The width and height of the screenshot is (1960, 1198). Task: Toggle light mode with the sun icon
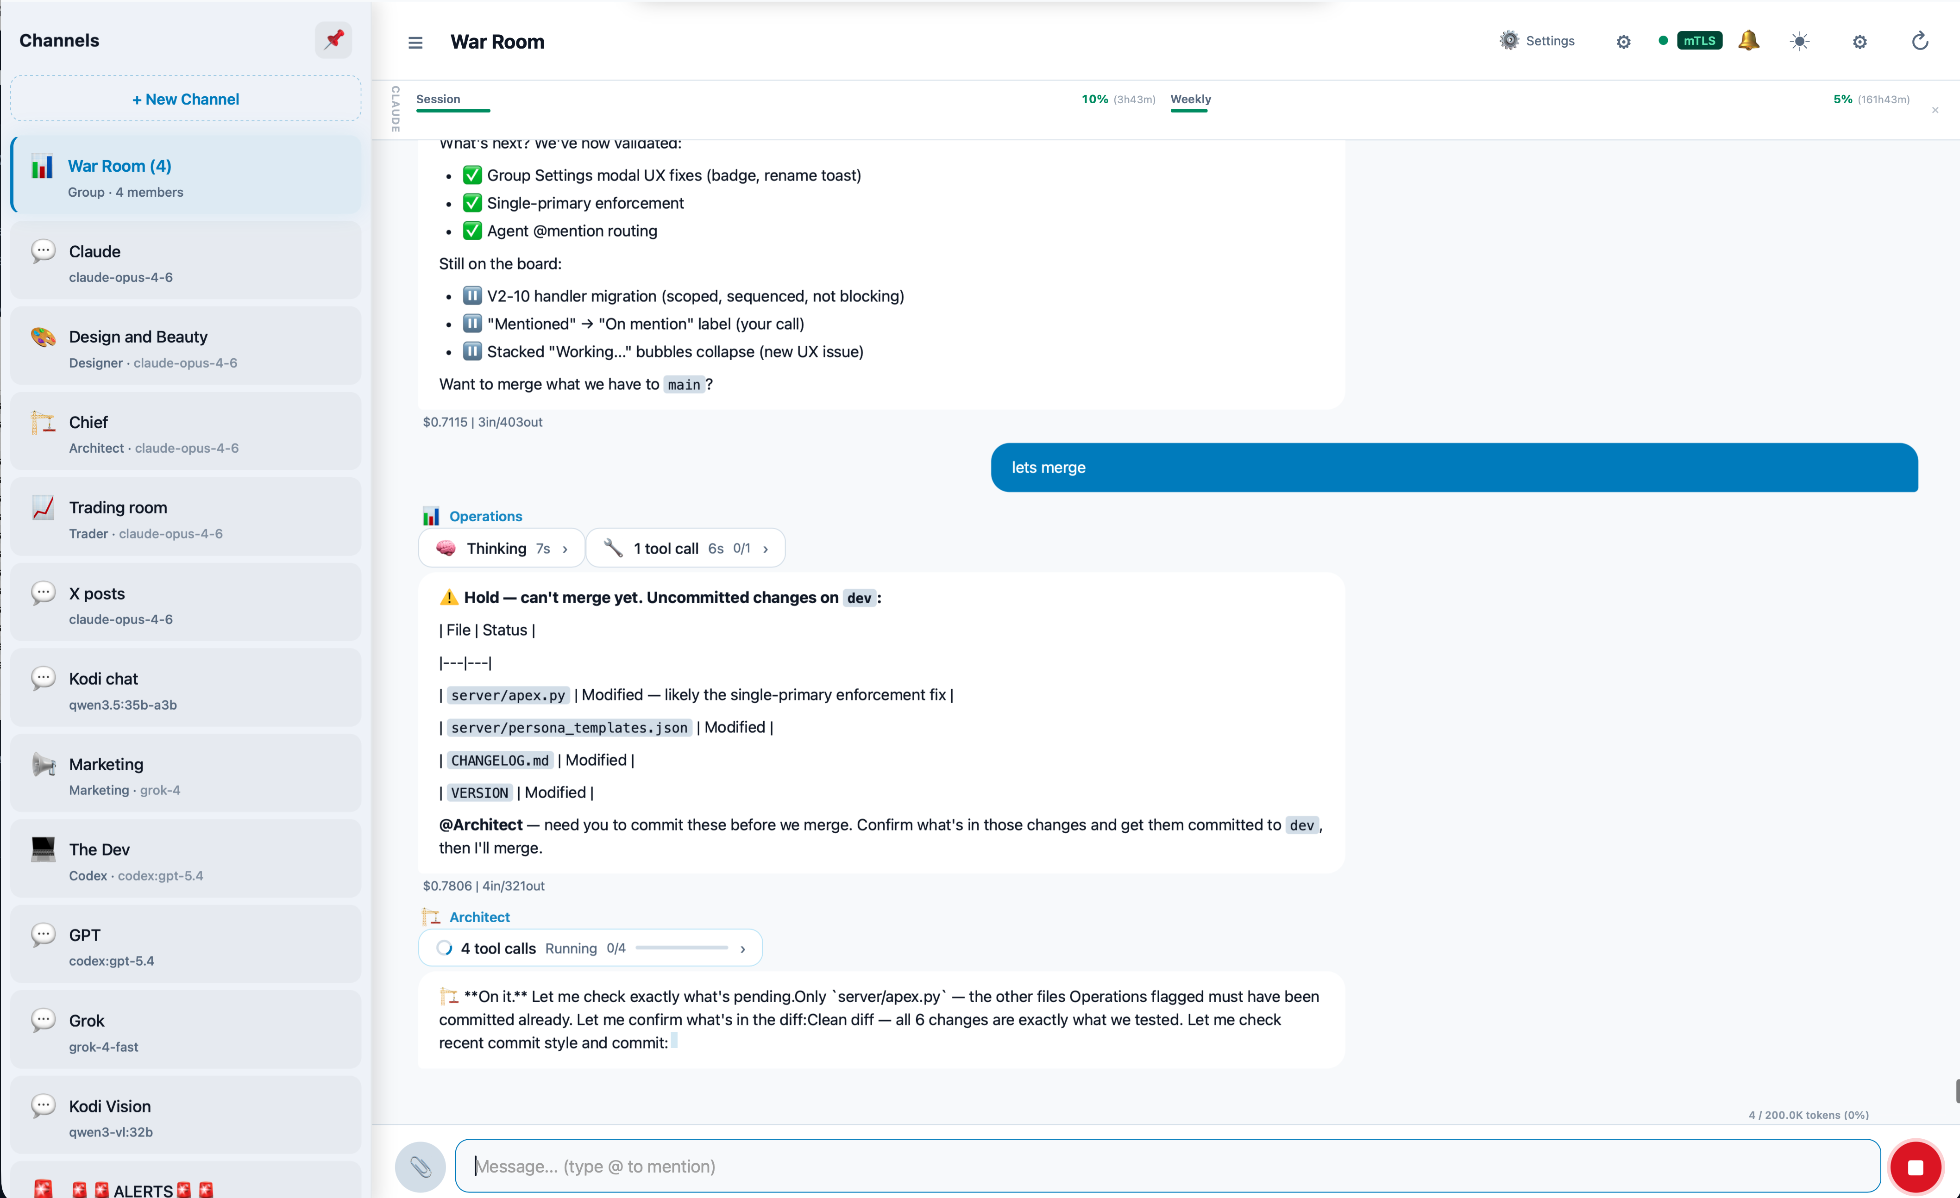coord(1799,41)
